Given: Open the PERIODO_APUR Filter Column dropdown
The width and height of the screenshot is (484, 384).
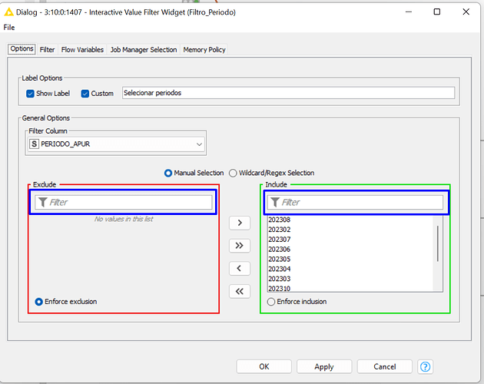Looking at the screenshot, I should coord(116,144).
